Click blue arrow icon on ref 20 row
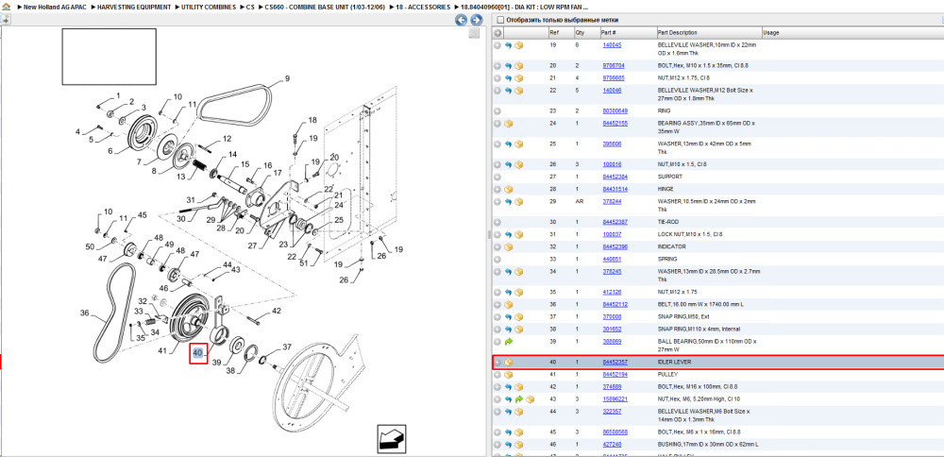This screenshot has width=944, height=457. 508,65
